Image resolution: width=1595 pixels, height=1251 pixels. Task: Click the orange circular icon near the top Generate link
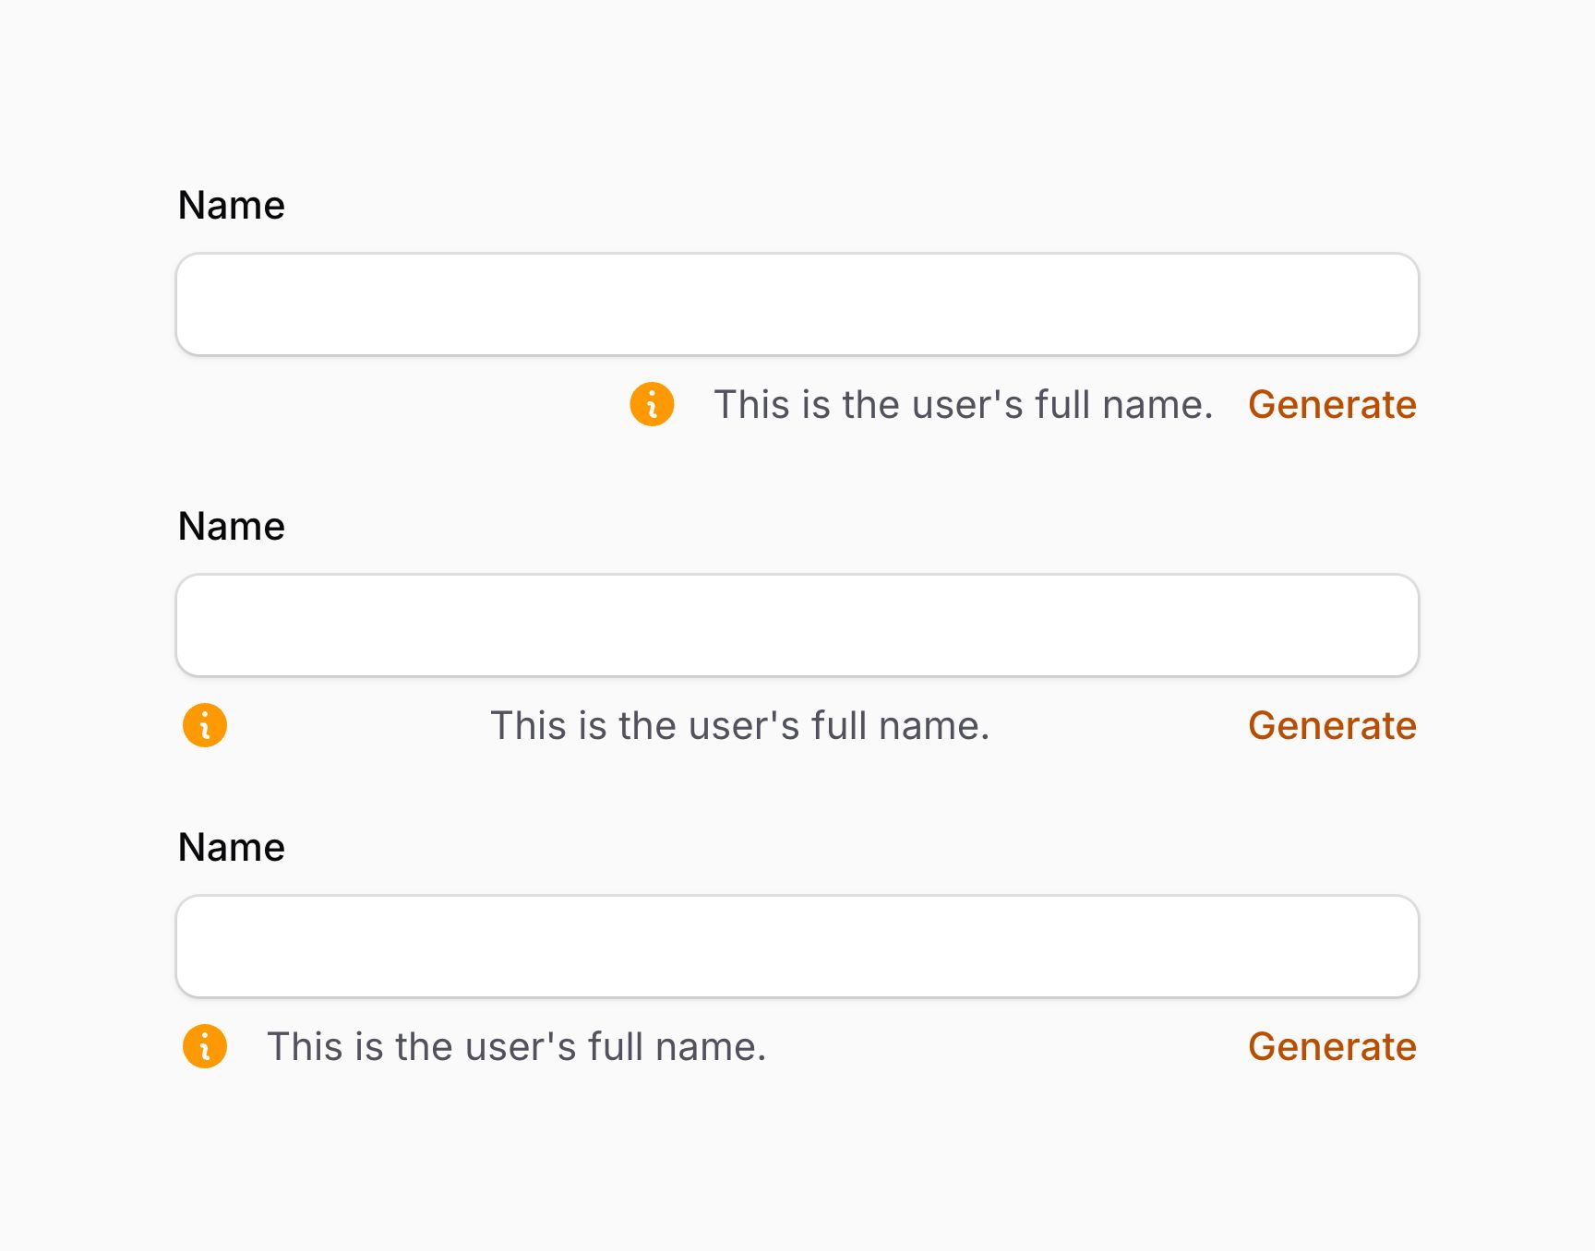tap(651, 404)
